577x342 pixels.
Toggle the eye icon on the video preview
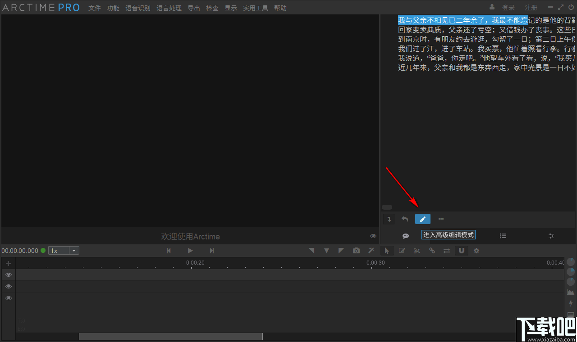pyautogui.click(x=373, y=235)
